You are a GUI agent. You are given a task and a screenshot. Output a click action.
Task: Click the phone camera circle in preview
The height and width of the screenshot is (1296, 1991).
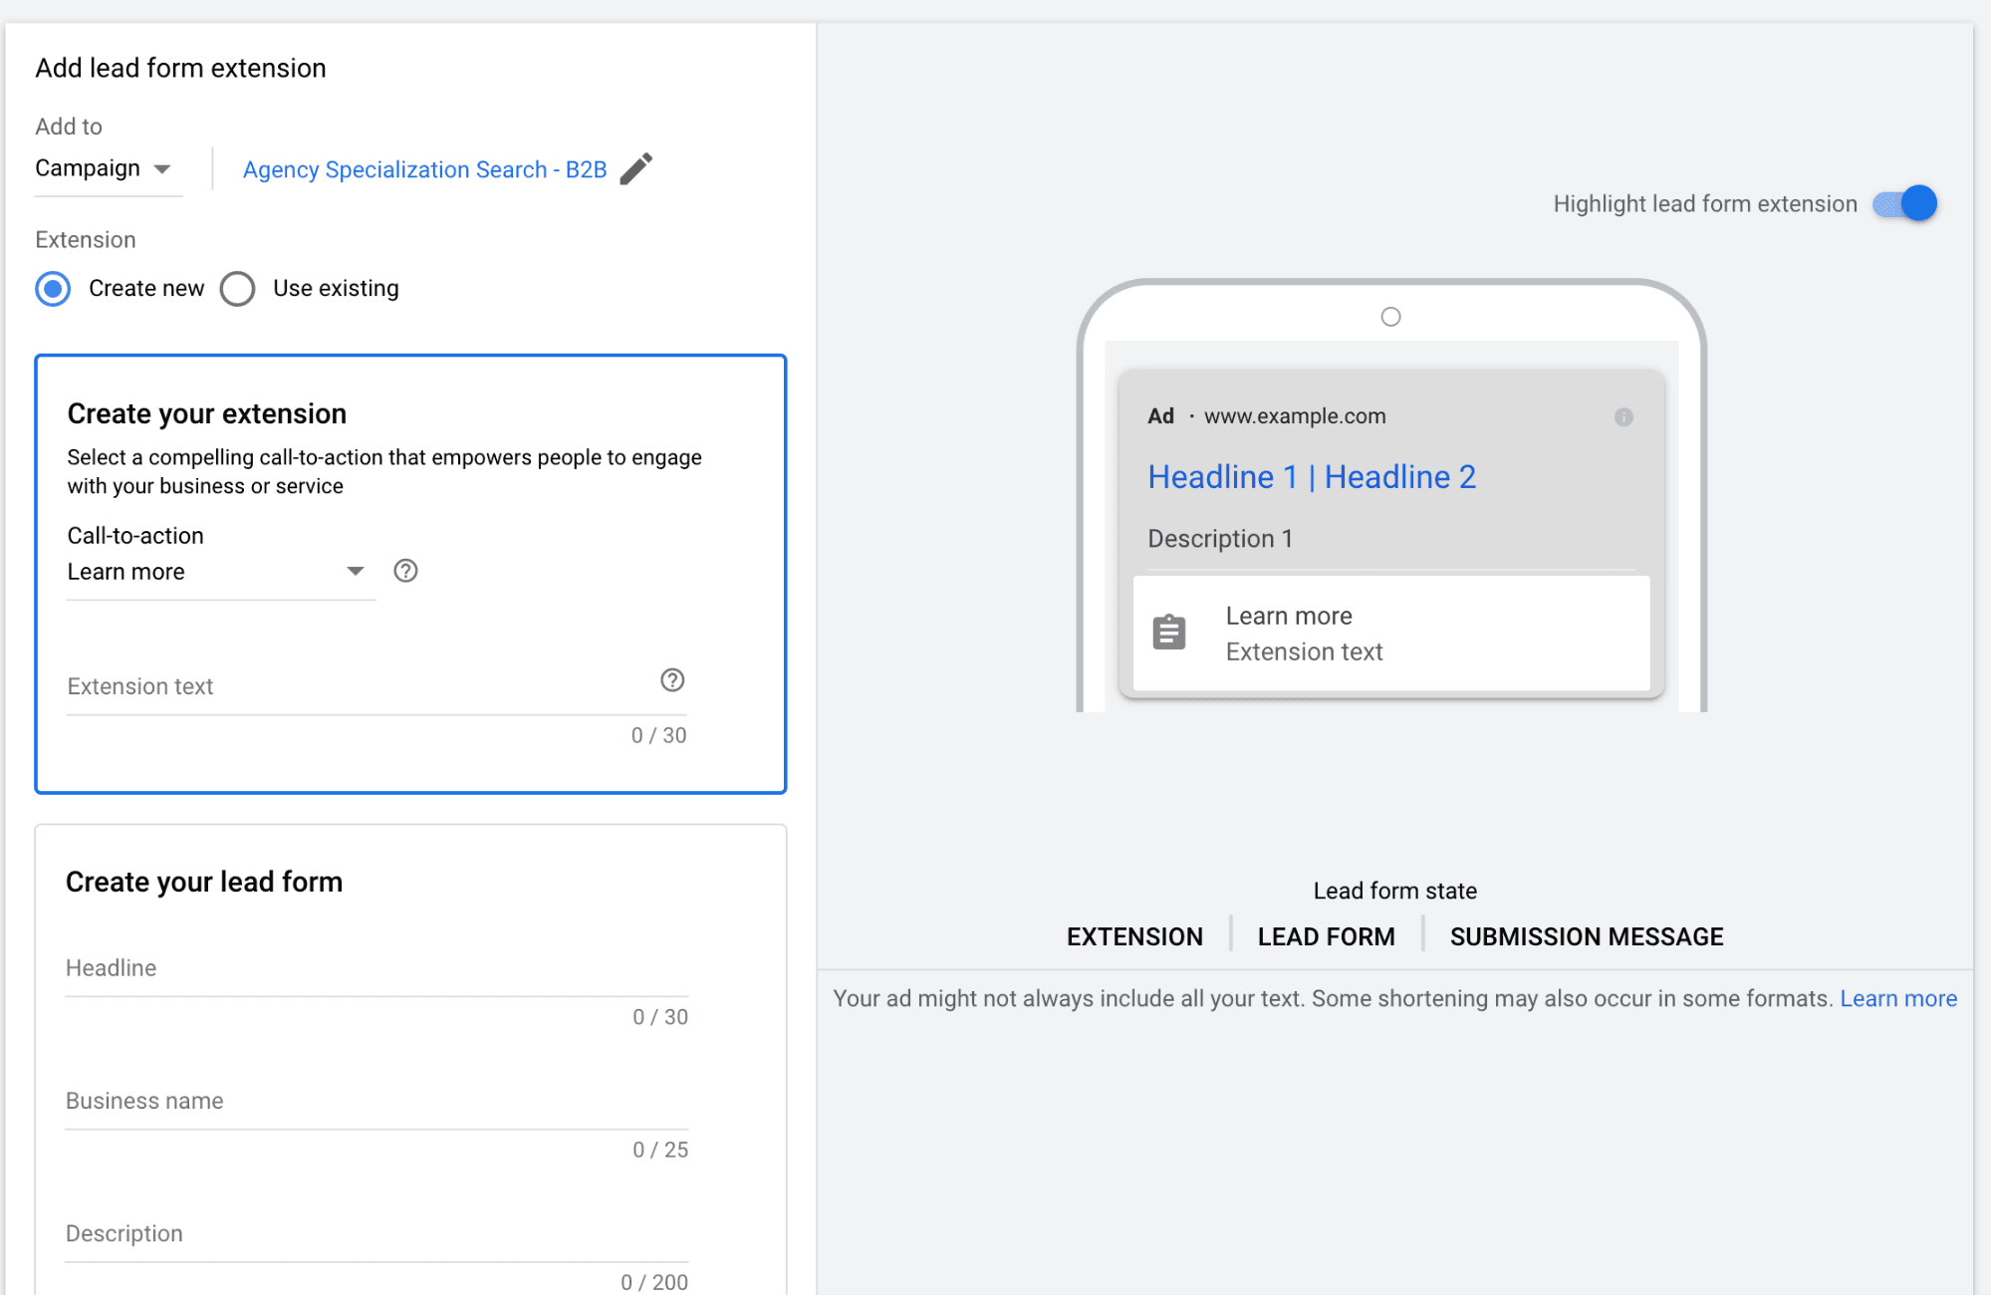(1390, 317)
